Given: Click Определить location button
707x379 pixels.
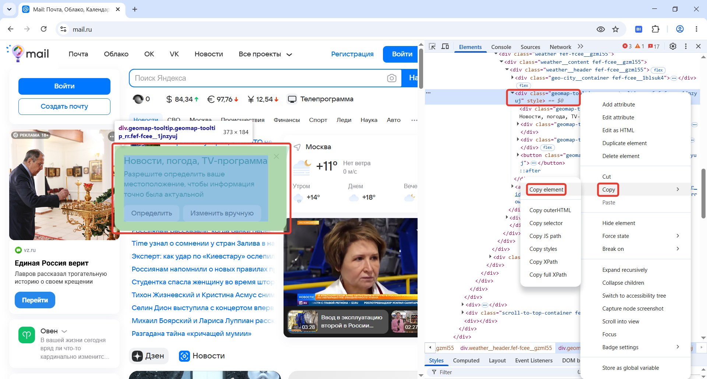Looking at the screenshot, I should click(x=152, y=213).
